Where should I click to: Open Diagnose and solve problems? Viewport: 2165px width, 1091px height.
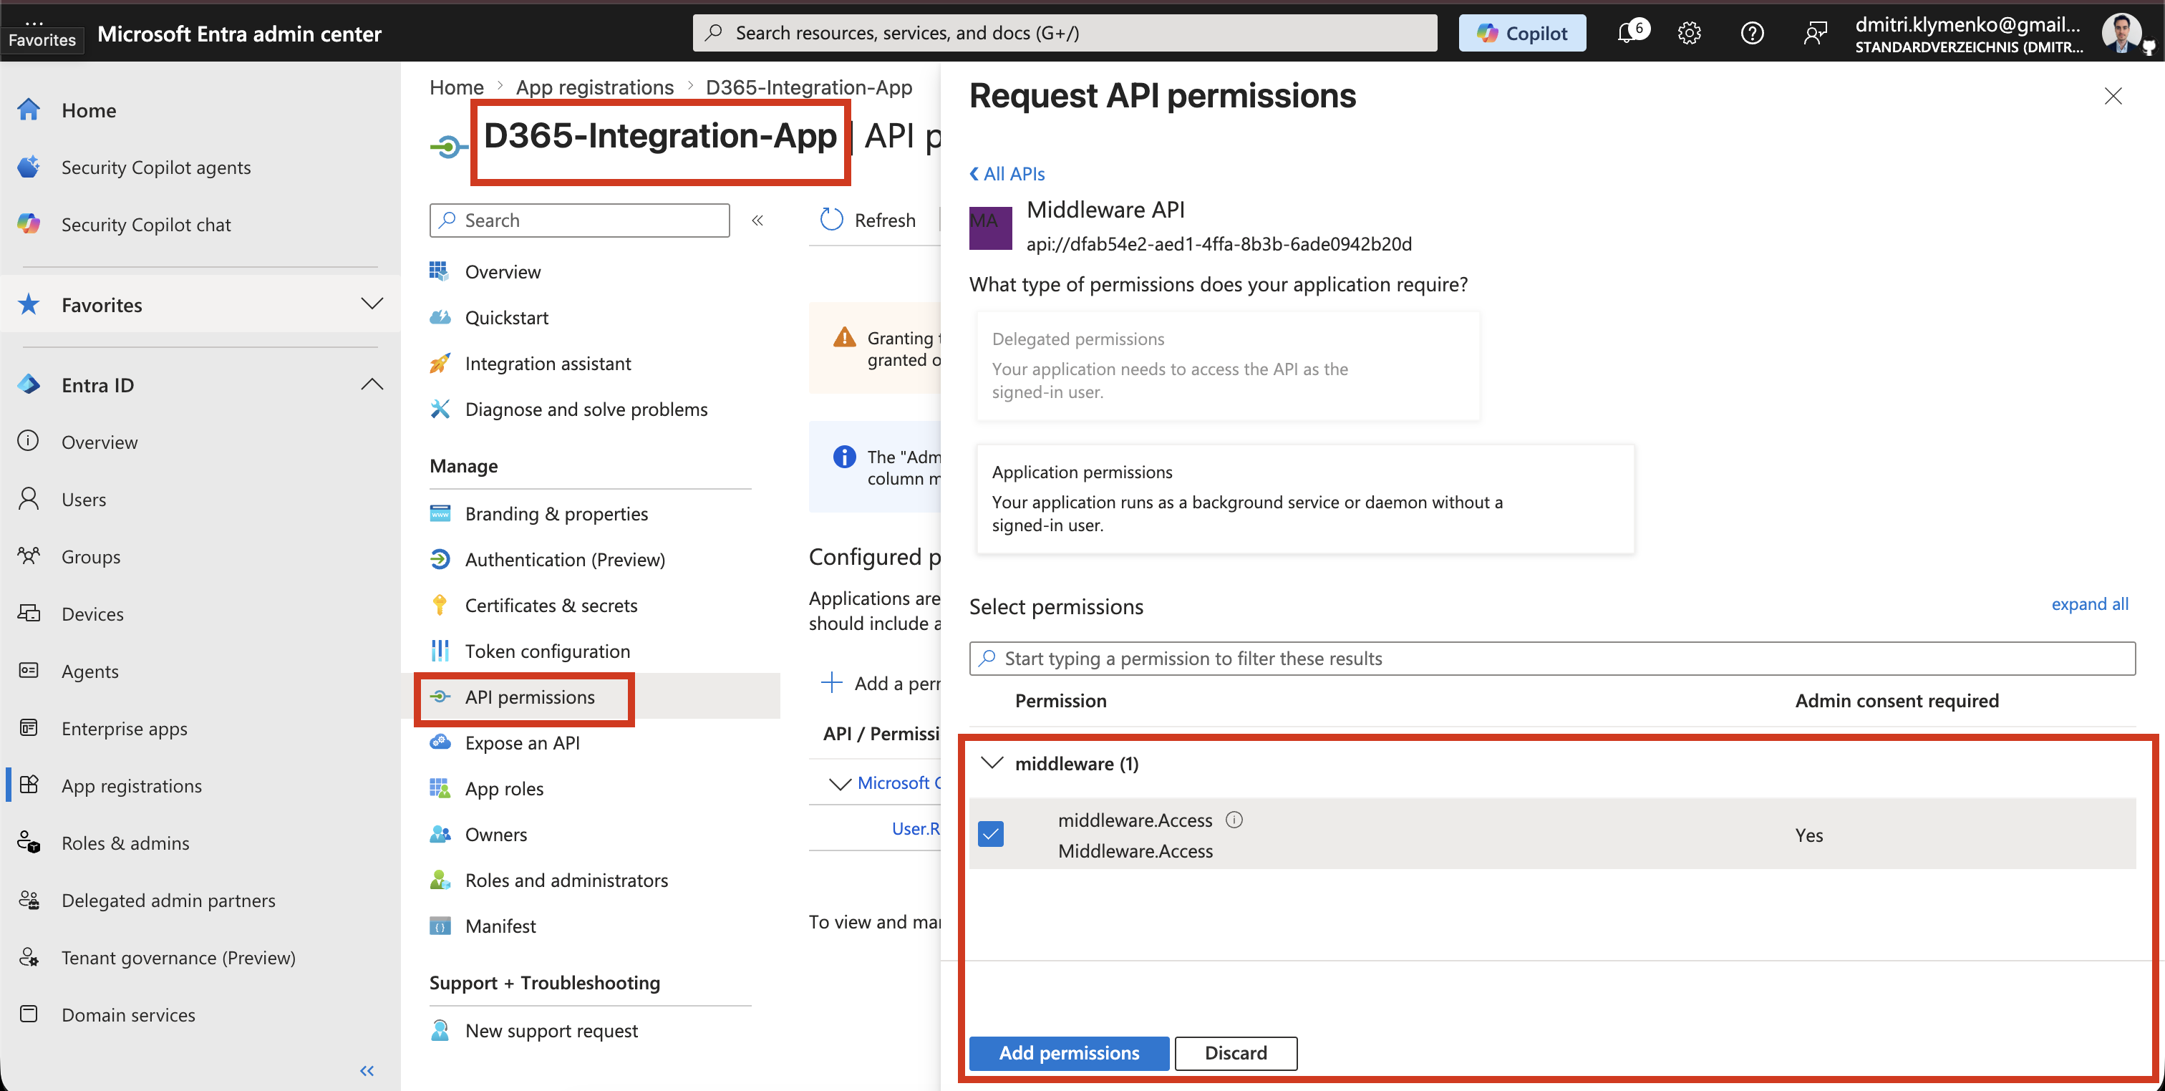pos(586,409)
